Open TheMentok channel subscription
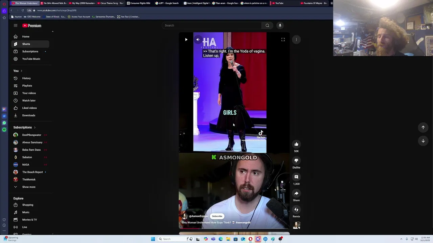433x243 pixels. [30, 180]
